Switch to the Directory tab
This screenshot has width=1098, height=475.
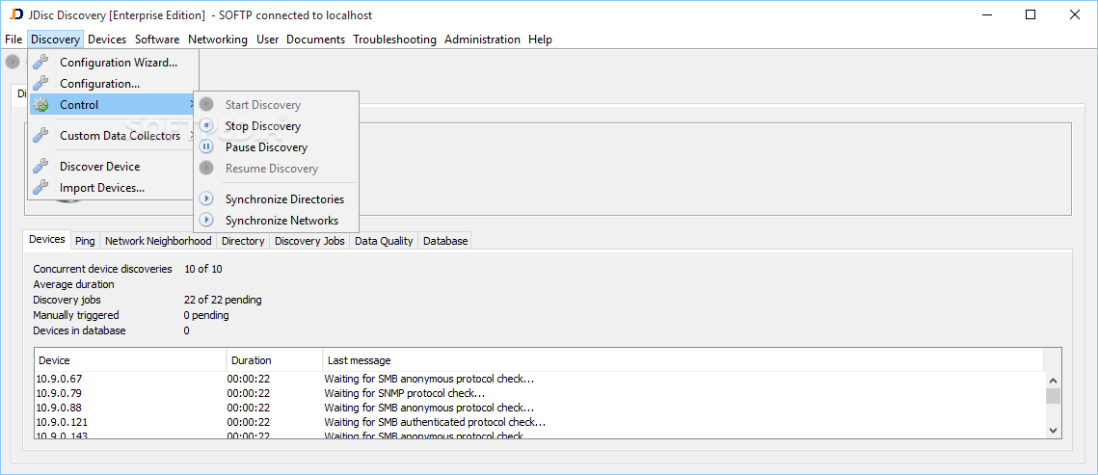click(x=243, y=241)
